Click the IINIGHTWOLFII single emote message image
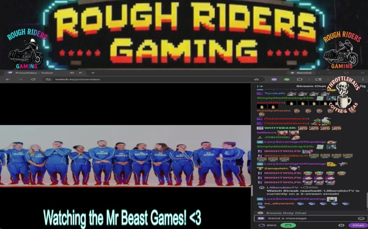368x229 pixels. pos(308,152)
